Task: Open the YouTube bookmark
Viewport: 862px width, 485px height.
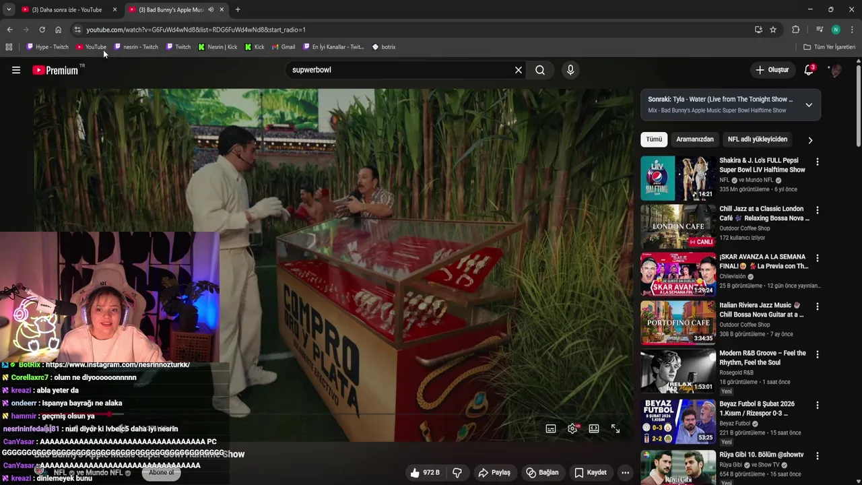Action: 91,47
